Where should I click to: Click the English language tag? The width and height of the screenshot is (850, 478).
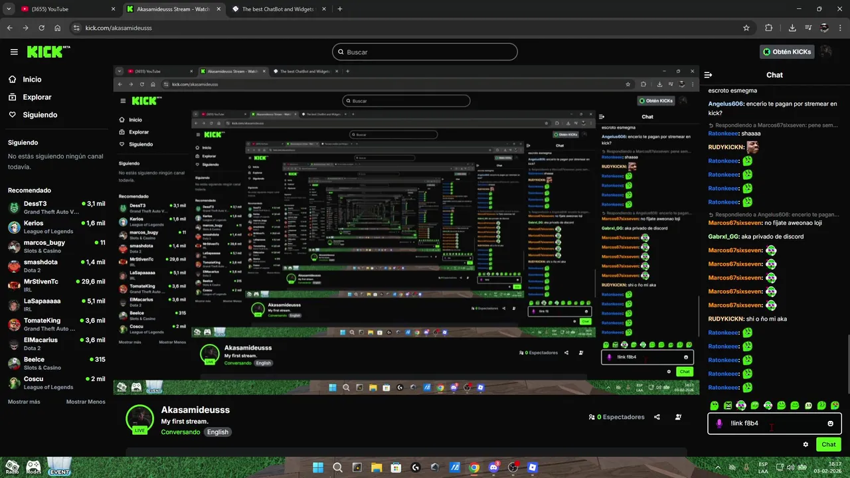217,432
